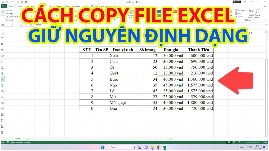Open Sort & Filter options
The width and height of the screenshot is (269, 151).
(251, 14)
